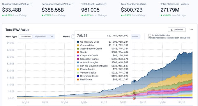
Task: Click the Total RWA Value chart title
Action: (x=17, y=30)
